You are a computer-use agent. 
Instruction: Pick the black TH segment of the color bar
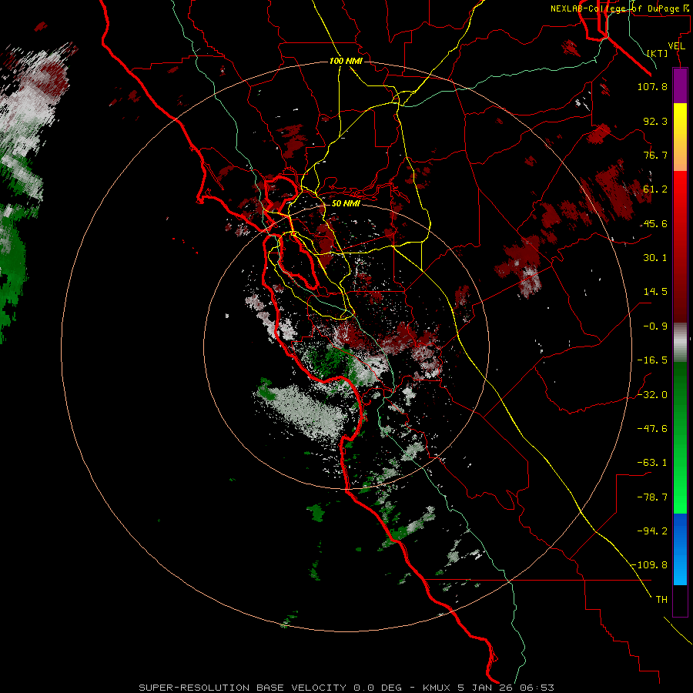click(680, 600)
